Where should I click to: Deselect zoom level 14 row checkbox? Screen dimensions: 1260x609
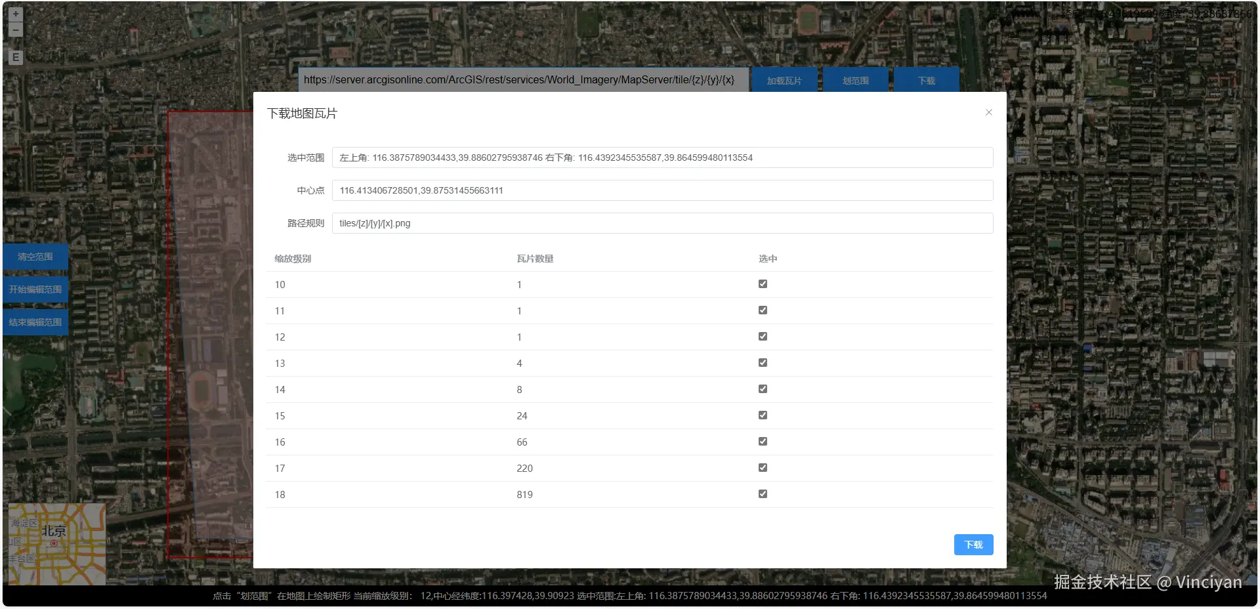tap(763, 389)
